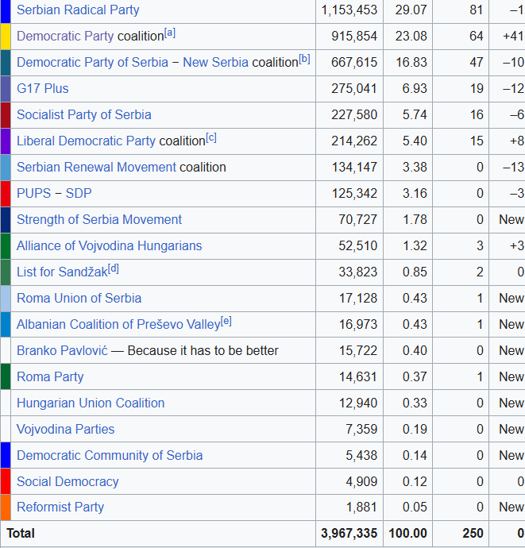
Task: Open the Roma Union of Serbia link
Action: click(79, 299)
